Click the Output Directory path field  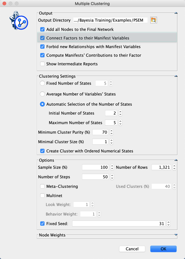[110, 20]
